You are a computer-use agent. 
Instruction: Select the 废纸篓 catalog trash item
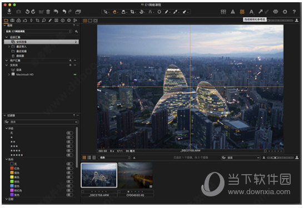20,56
